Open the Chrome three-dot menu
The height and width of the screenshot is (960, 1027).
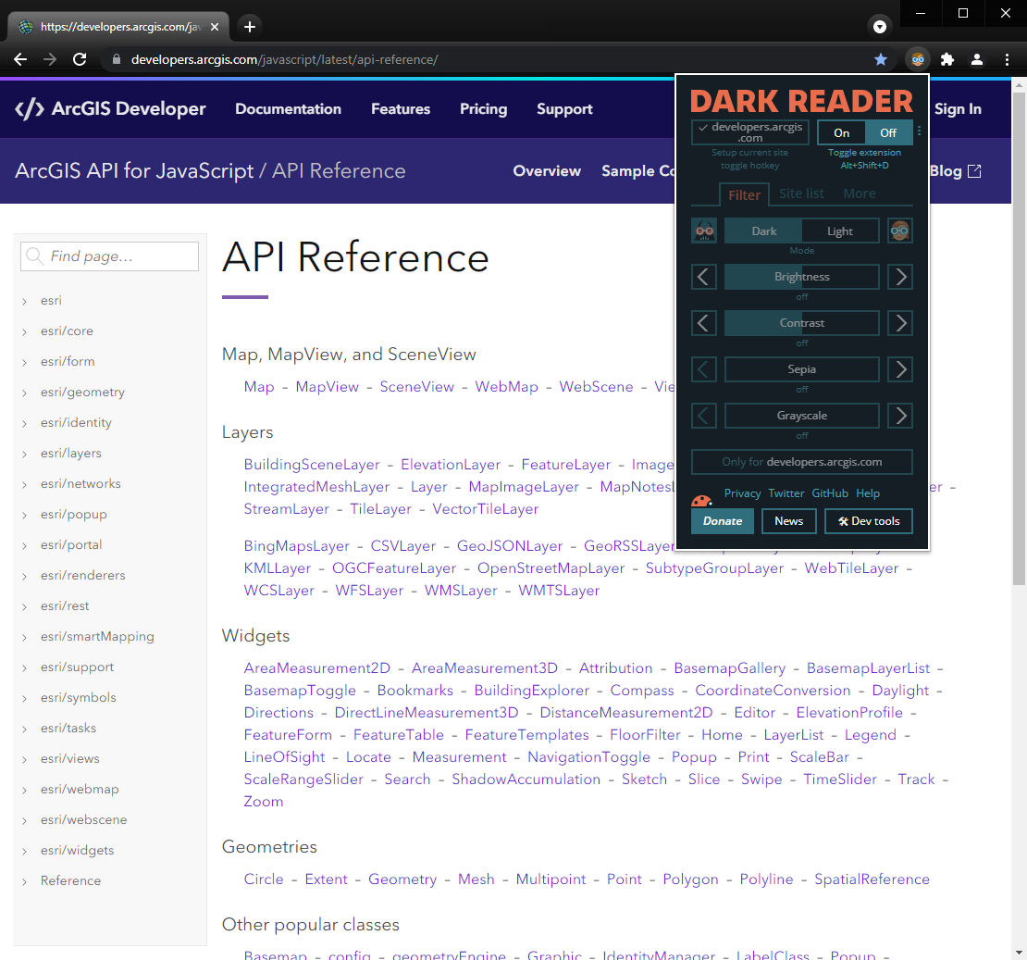1007,59
